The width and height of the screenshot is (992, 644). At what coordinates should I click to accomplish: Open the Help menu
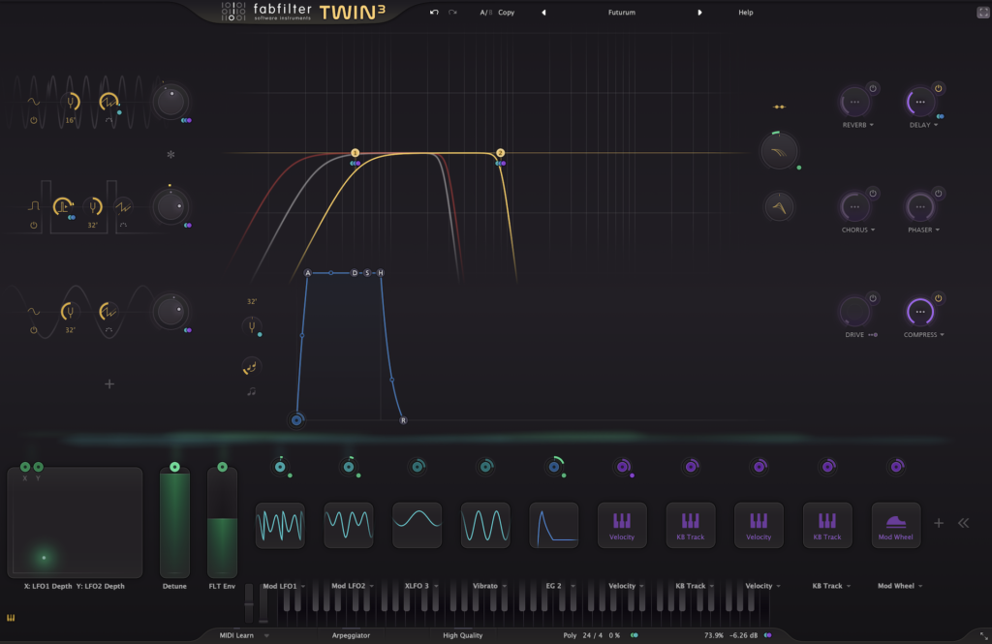click(x=745, y=13)
